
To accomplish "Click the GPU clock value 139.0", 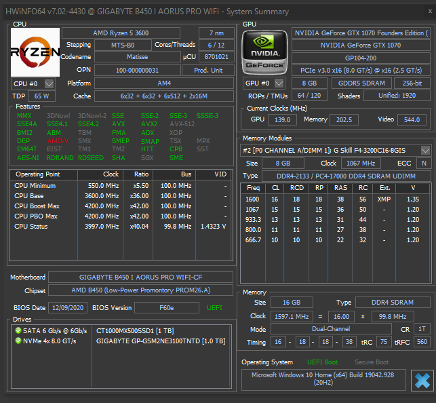I will (x=282, y=120).
